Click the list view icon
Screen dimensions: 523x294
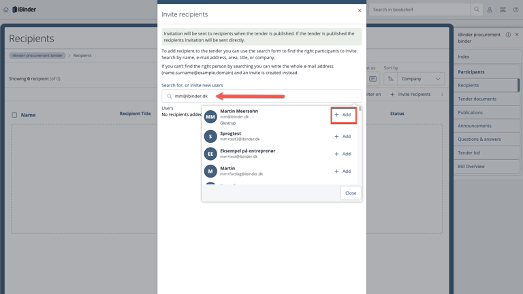pos(373,79)
